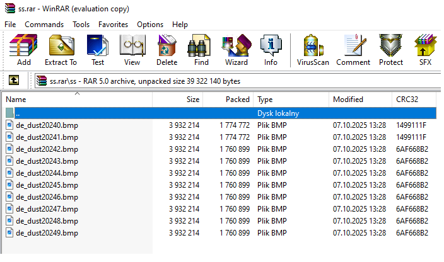Select de_dust20242.bmp file name
Viewport: 444px width, 262px height.
pyautogui.click(x=47, y=149)
